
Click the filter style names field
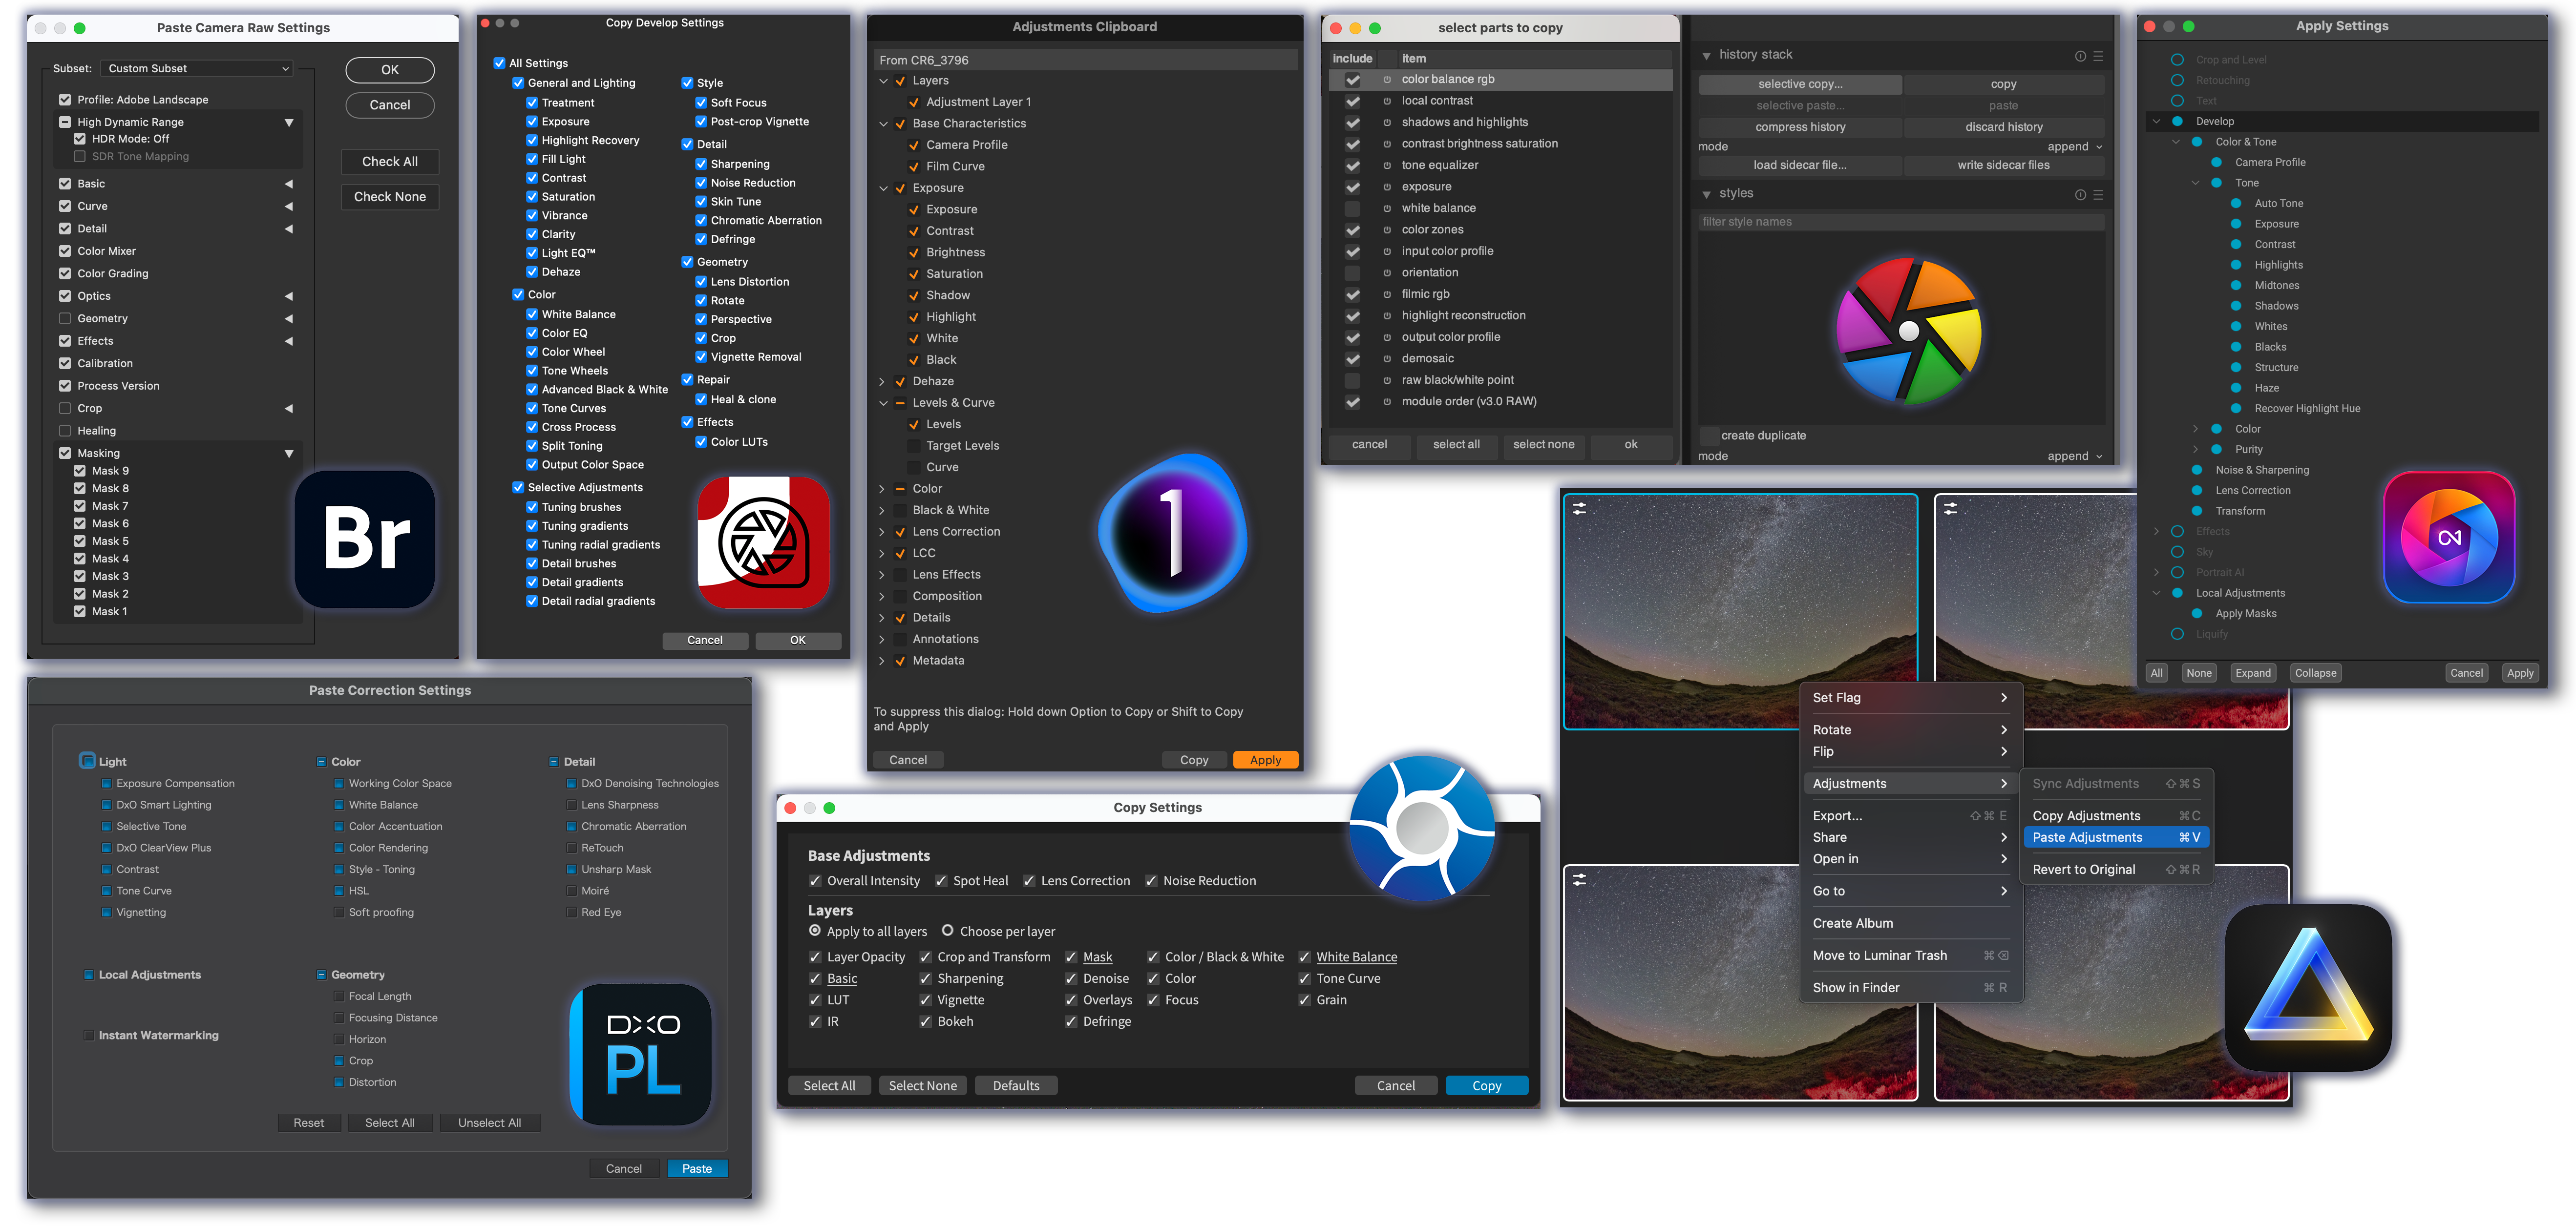(1900, 222)
